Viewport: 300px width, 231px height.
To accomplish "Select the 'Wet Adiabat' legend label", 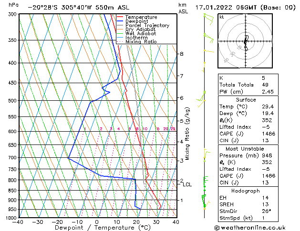I will click(x=141, y=33).
